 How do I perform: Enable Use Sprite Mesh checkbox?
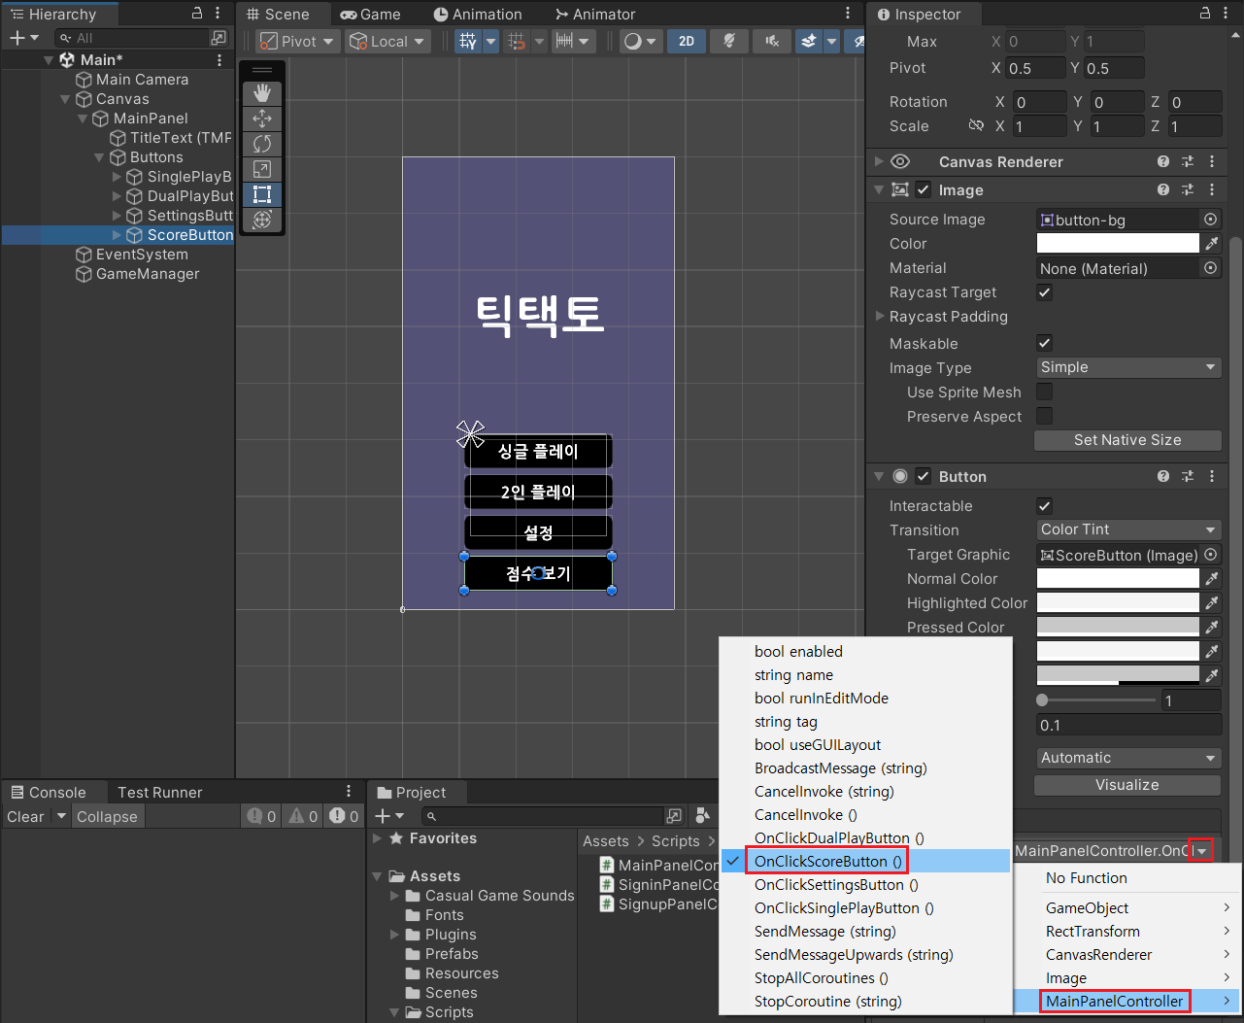click(x=1045, y=392)
